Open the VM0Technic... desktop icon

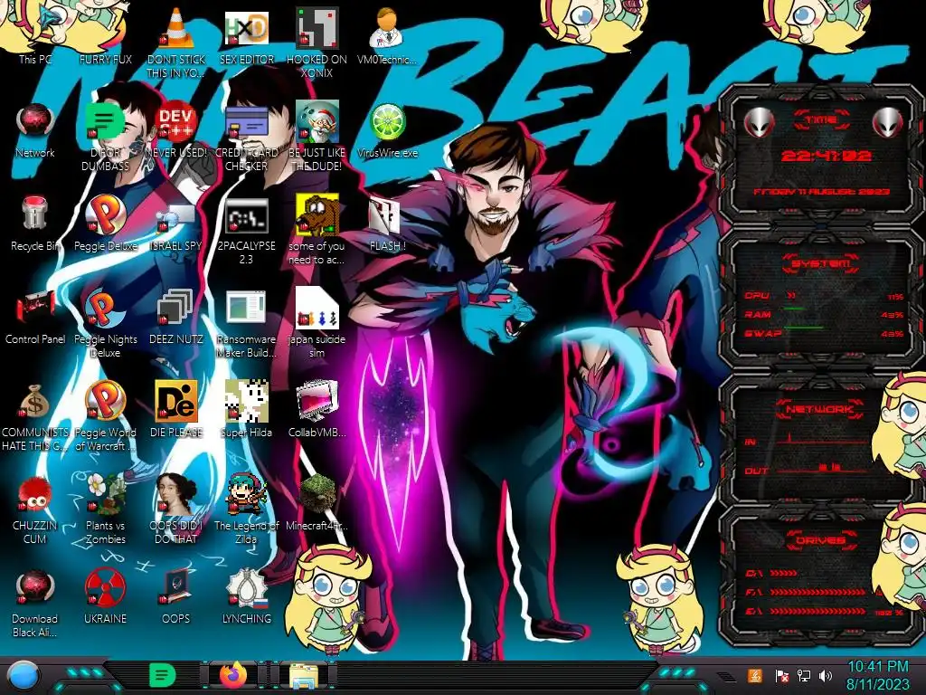pyautogui.click(x=387, y=36)
